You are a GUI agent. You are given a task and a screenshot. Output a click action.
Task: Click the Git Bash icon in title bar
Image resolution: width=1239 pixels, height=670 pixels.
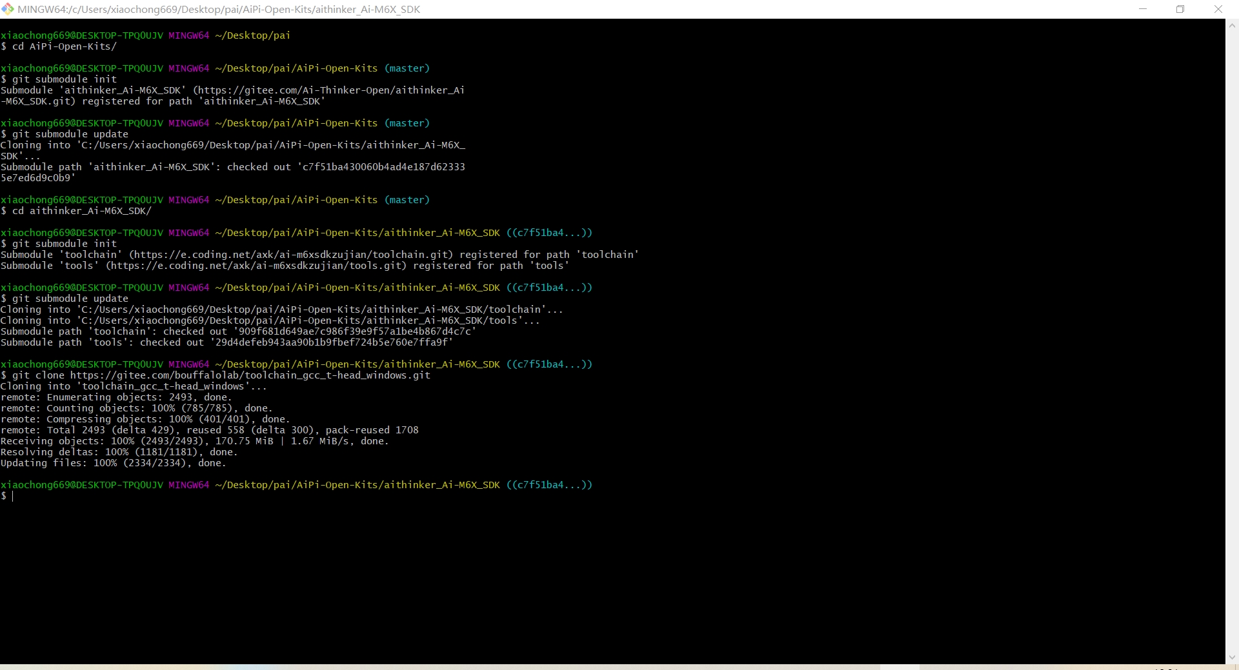click(8, 9)
